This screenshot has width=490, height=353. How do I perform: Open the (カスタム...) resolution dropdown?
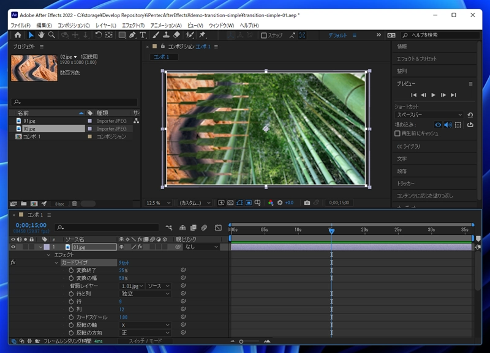pos(195,203)
